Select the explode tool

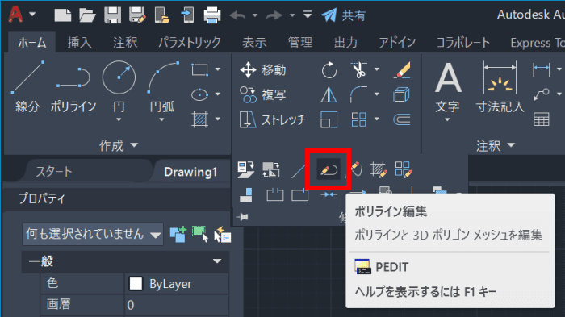coord(402,94)
